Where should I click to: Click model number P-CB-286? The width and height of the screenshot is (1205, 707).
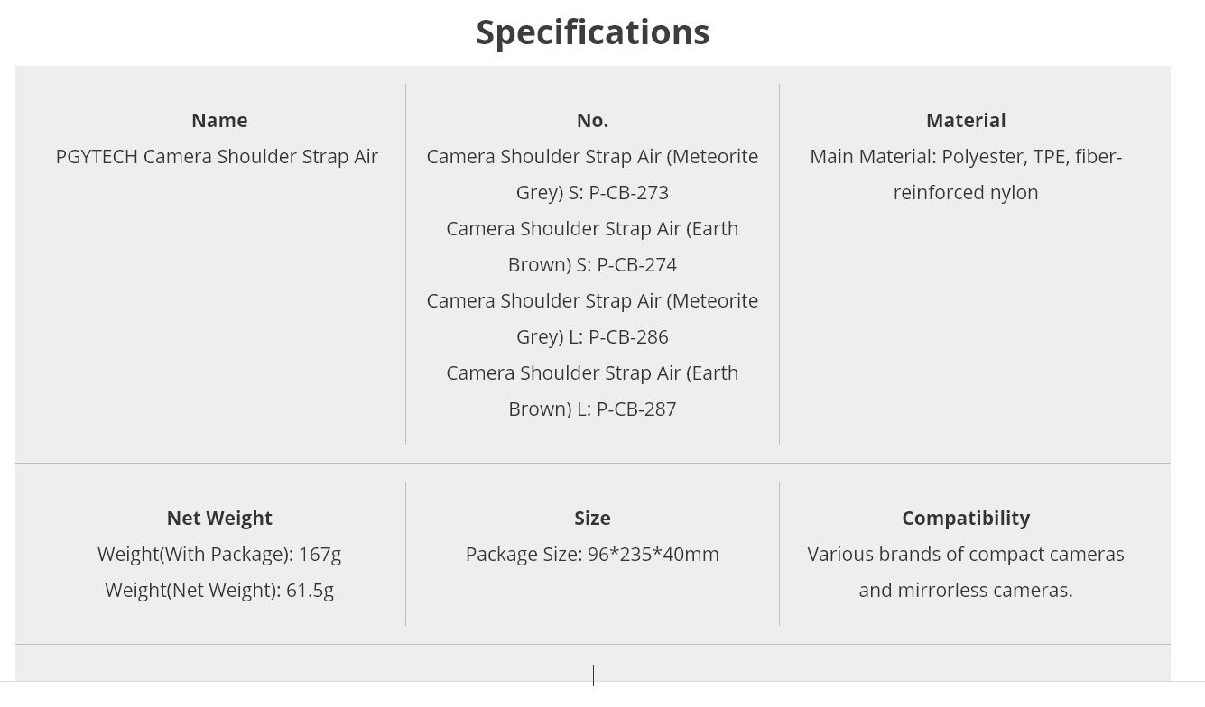(628, 336)
